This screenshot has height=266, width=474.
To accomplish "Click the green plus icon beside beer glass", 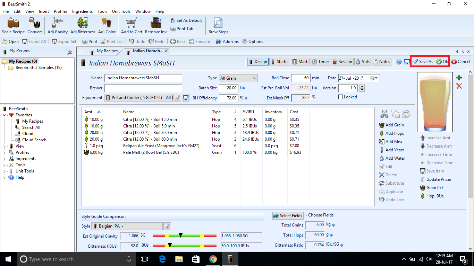I will (x=459, y=78).
